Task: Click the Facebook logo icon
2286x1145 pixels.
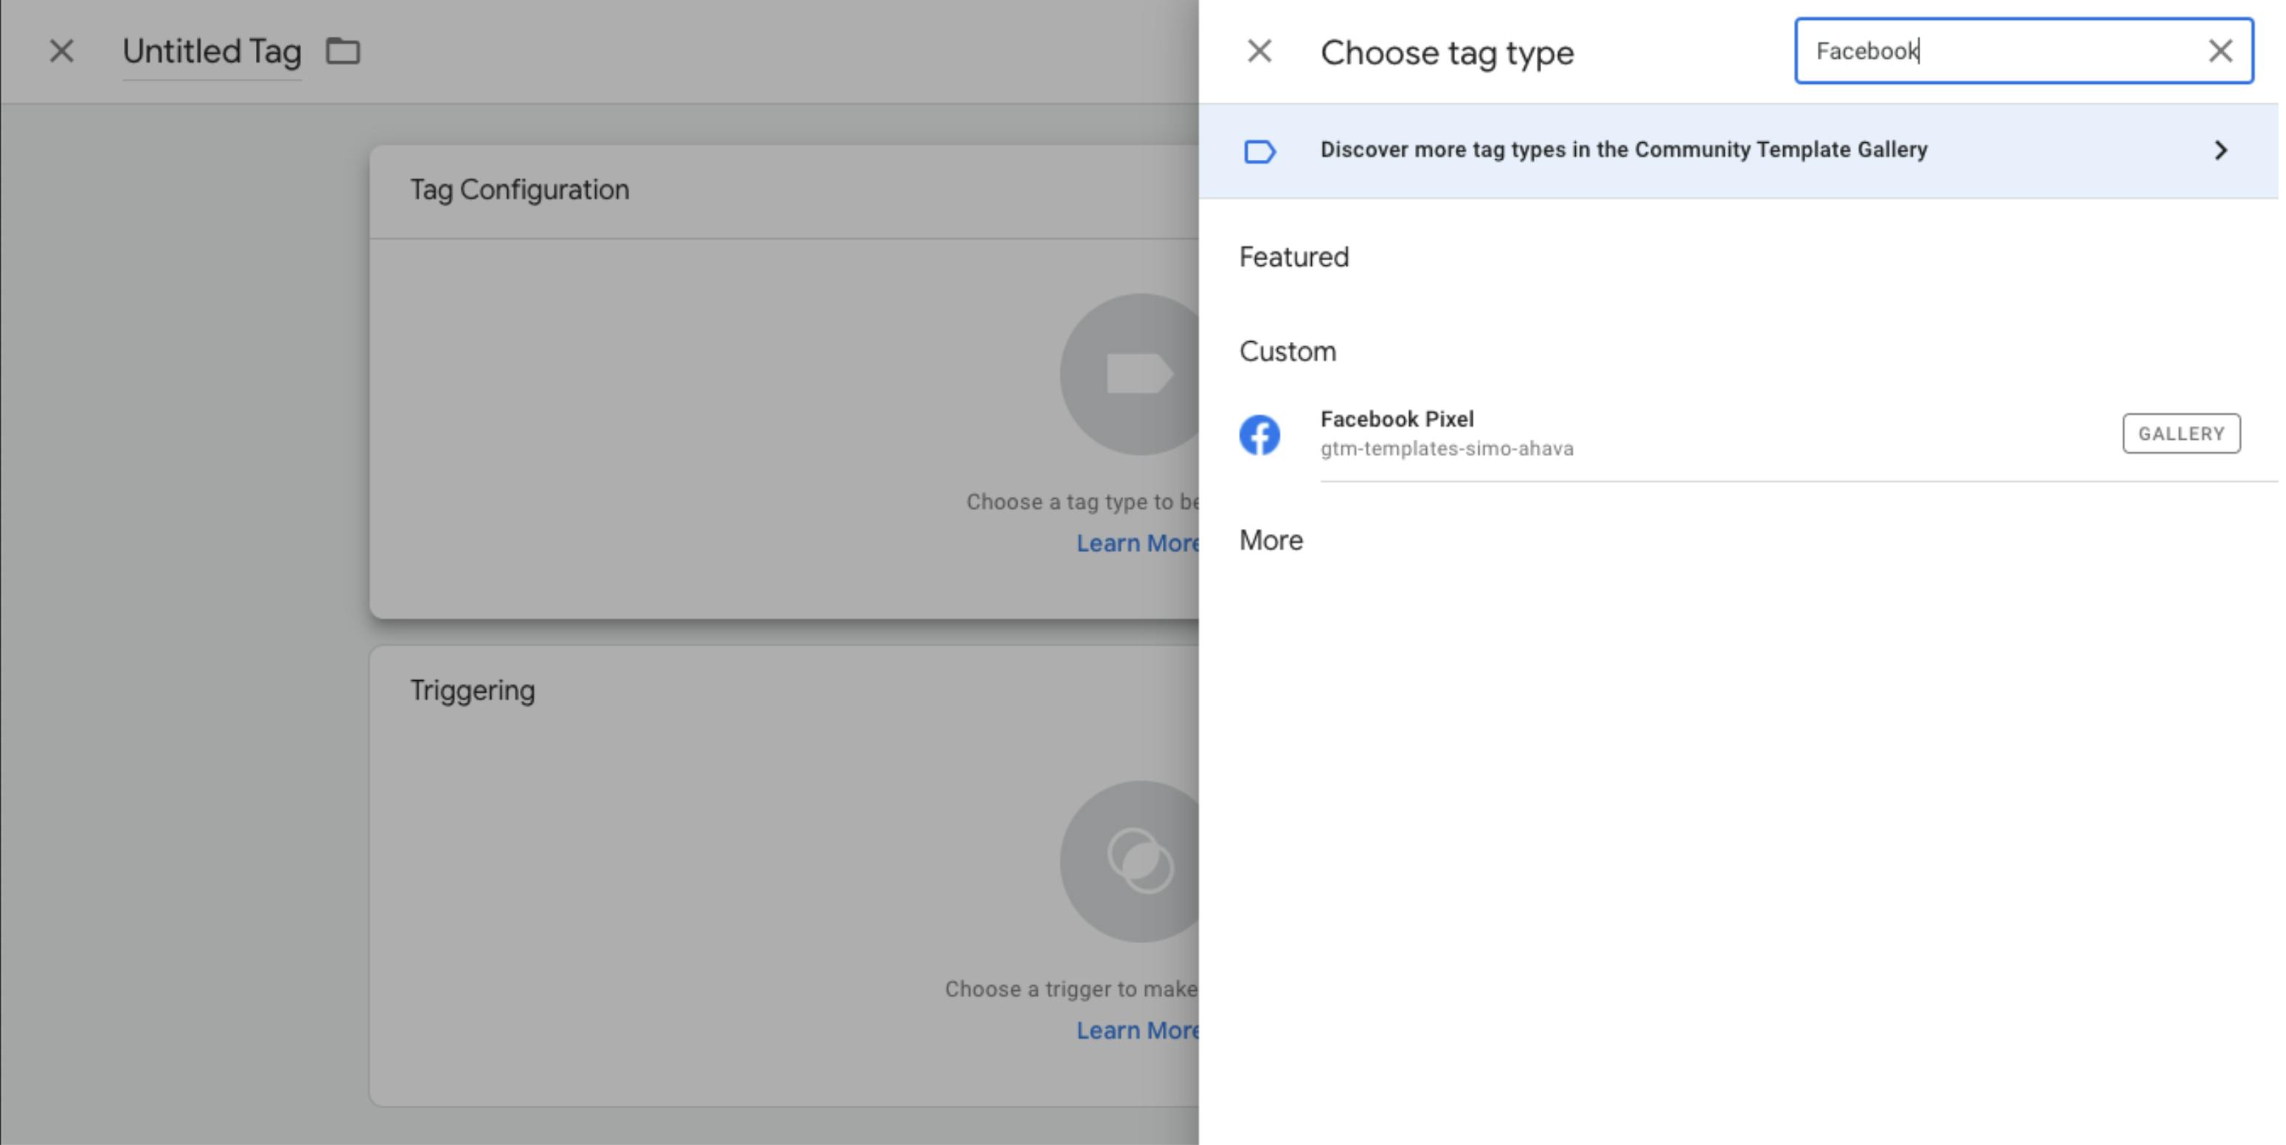Action: [x=1260, y=435]
